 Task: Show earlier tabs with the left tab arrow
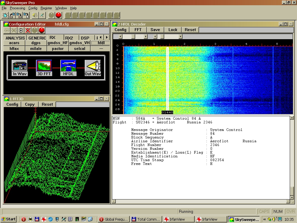pos(101,37)
